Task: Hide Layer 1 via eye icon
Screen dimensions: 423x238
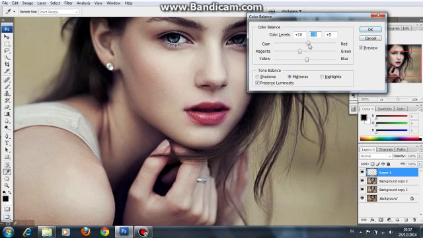Action: (x=362, y=172)
